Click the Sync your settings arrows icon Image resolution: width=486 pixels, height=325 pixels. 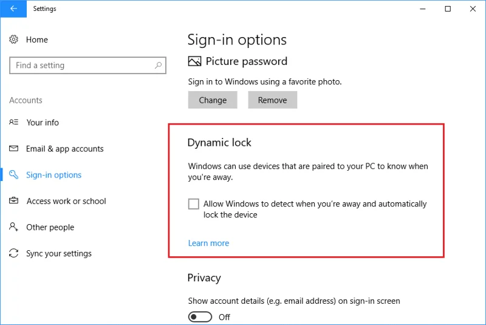[13, 253]
